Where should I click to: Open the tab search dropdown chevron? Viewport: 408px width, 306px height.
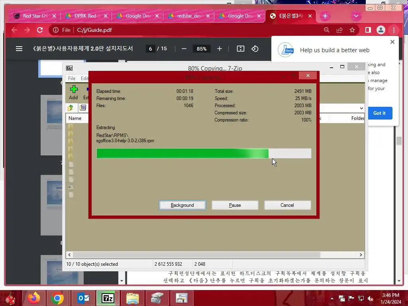pos(356,16)
